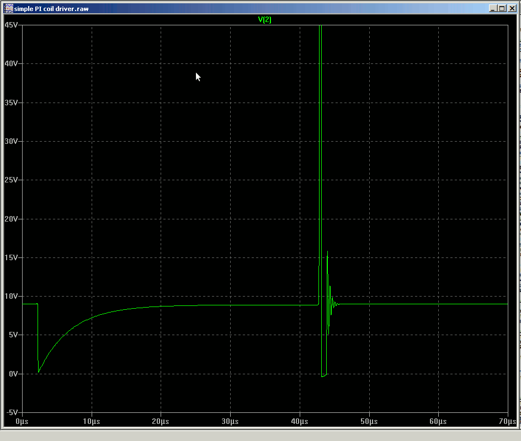Click the 40V vertical axis label
The height and width of the screenshot is (441, 521).
[x=11, y=63]
